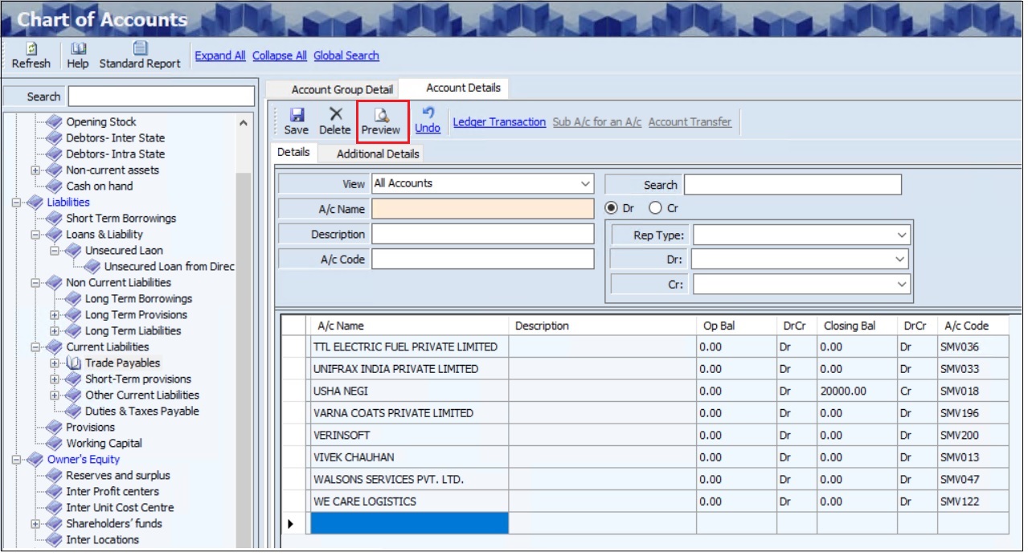Click the Delete X icon

pos(335,115)
